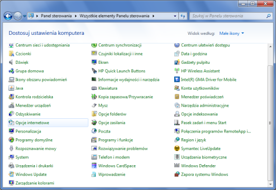Go back with the Back arrow button
276x190 pixels.
pyautogui.click(x=8, y=16)
